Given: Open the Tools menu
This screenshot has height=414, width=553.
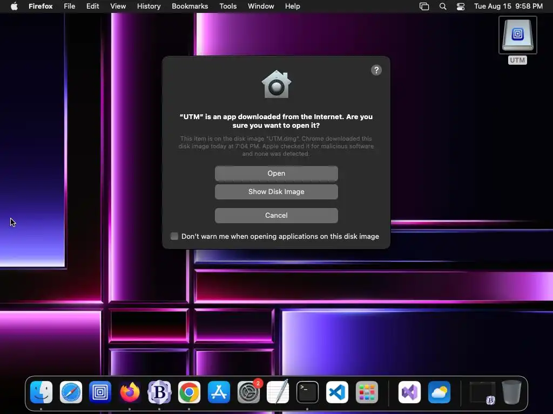Looking at the screenshot, I should 228,6.
